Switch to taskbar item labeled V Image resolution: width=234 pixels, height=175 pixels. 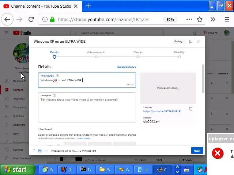[124, 170]
